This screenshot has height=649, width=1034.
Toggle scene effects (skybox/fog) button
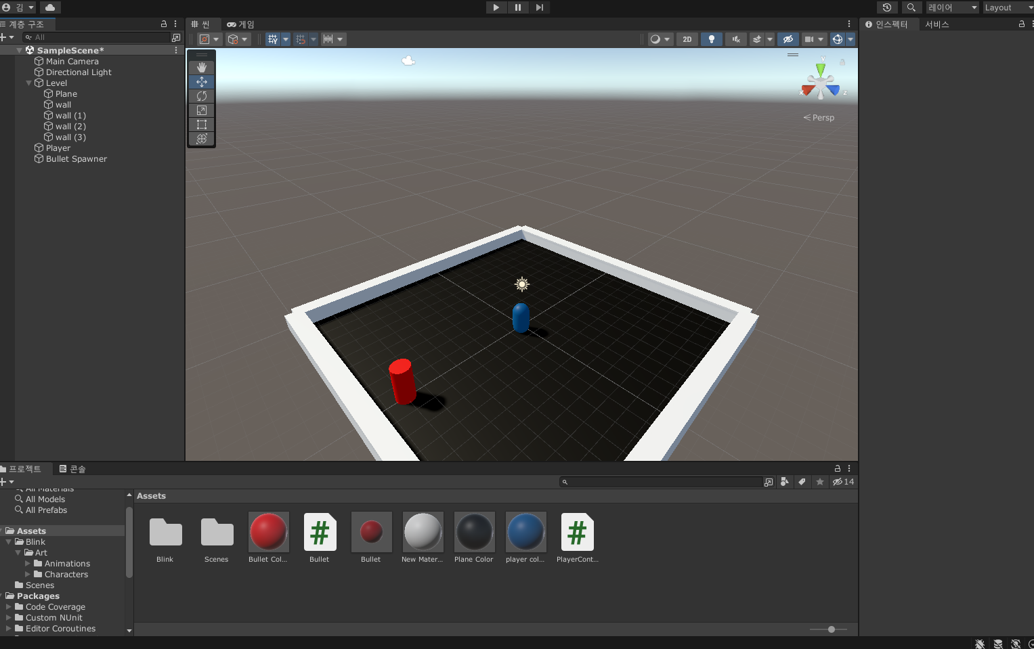[x=758, y=39]
